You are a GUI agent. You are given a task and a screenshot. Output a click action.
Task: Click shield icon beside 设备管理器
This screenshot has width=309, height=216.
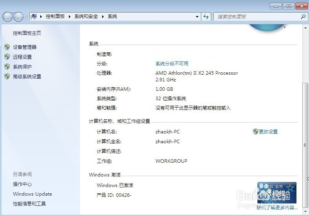click(x=7, y=47)
